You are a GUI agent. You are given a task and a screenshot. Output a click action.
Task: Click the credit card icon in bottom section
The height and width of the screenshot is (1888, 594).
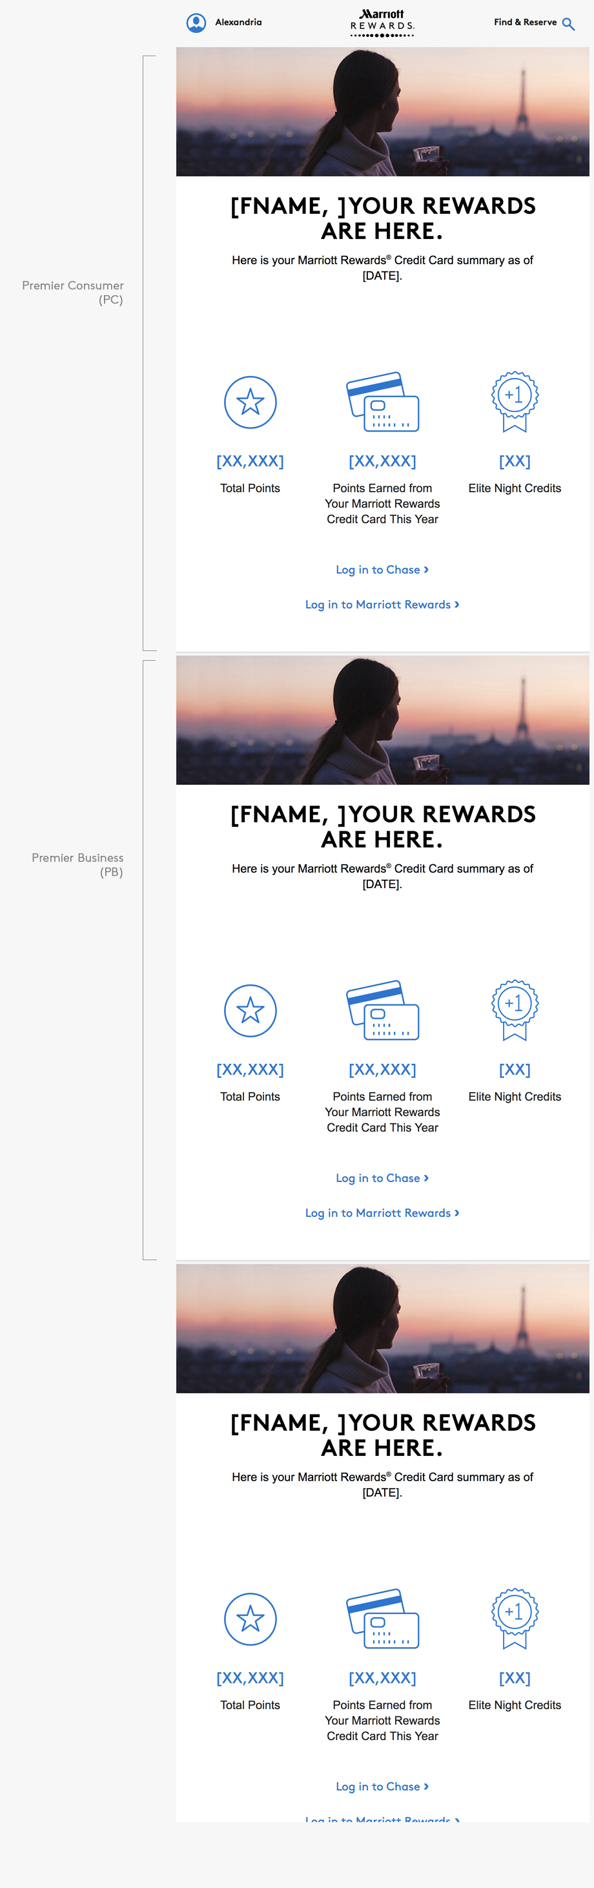[382, 1618]
